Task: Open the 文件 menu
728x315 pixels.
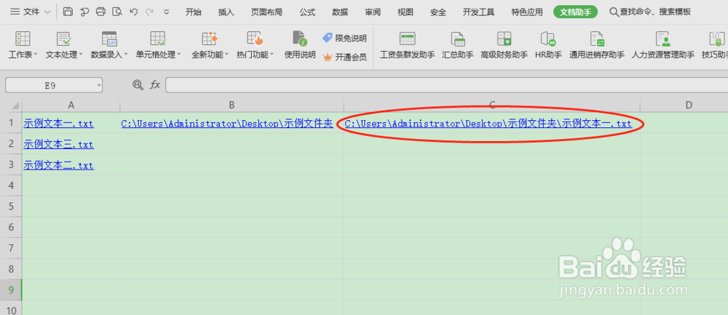Action: pos(31,12)
